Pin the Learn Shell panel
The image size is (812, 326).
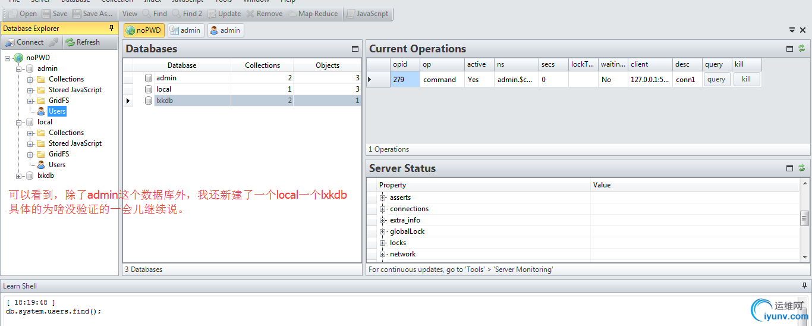(804, 286)
